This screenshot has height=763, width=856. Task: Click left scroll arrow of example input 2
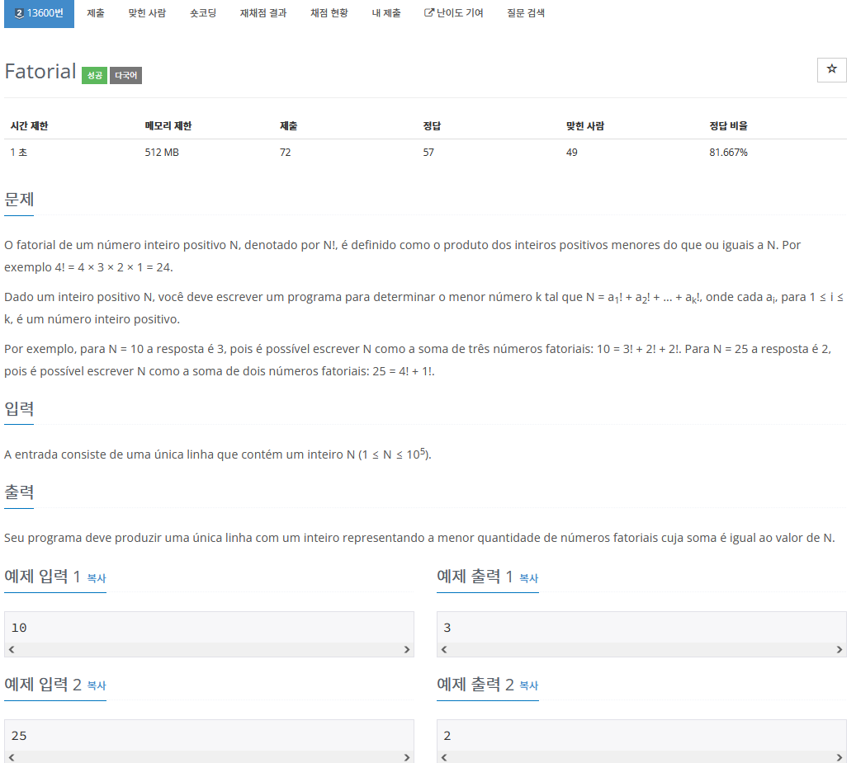point(12,757)
